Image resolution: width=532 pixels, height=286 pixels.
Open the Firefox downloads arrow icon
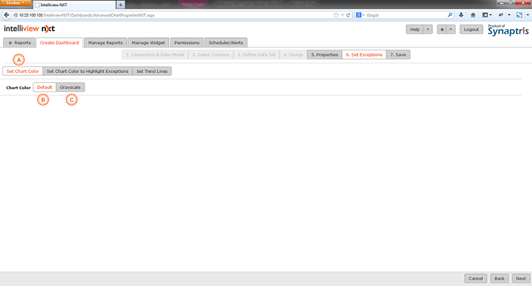[x=461, y=15]
